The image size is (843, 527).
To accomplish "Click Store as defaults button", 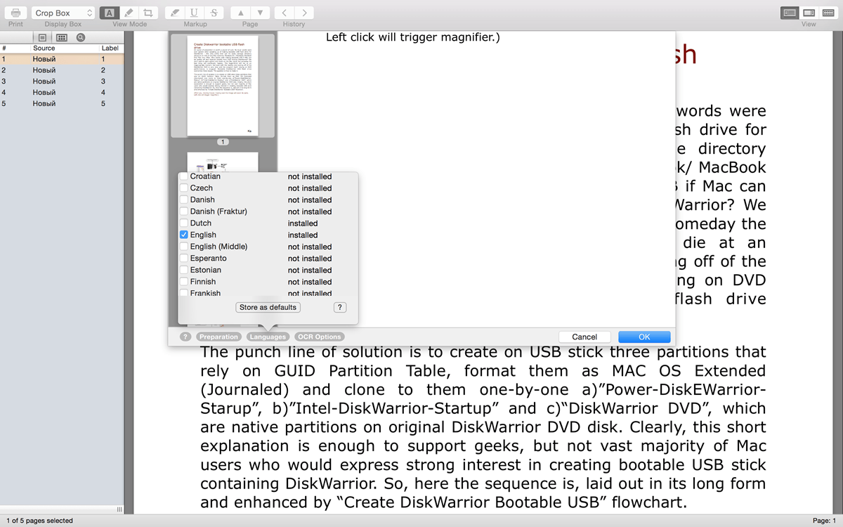I will tap(268, 307).
